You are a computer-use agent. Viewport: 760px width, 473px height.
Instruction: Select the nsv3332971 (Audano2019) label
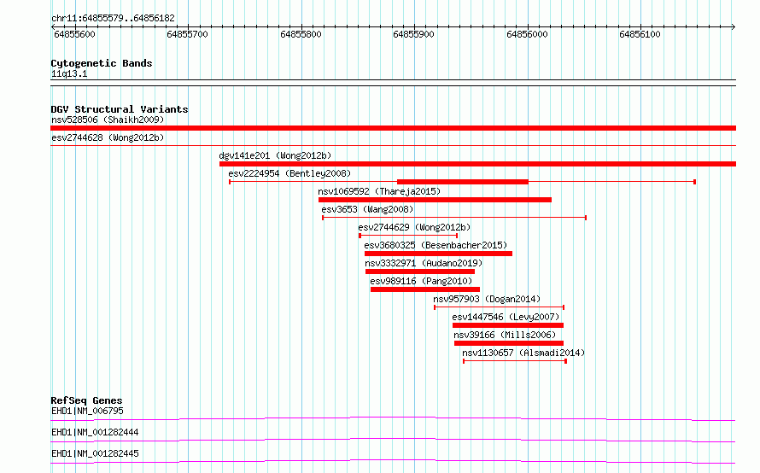click(x=424, y=263)
